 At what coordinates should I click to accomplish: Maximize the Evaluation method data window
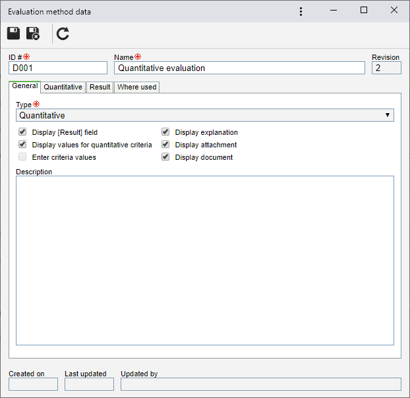pos(364,10)
